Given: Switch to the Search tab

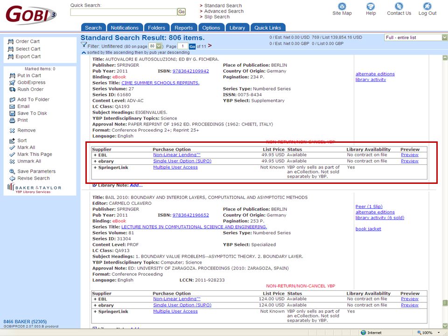Looking at the screenshot, I should coord(93,28).
